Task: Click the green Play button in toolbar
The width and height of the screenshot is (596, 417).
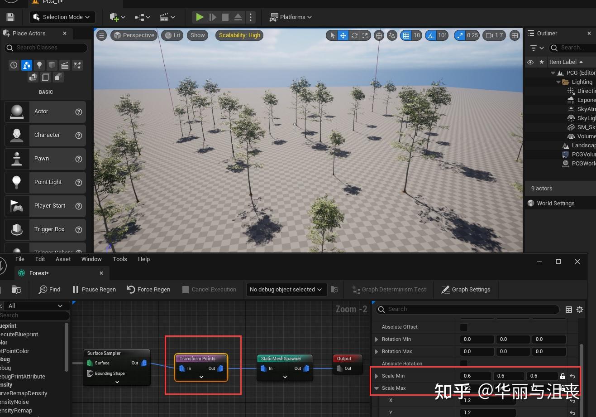Action: (199, 17)
